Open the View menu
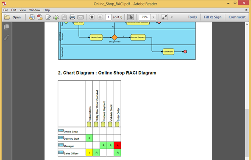This screenshot has height=160, width=251. (x=23, y=10)
